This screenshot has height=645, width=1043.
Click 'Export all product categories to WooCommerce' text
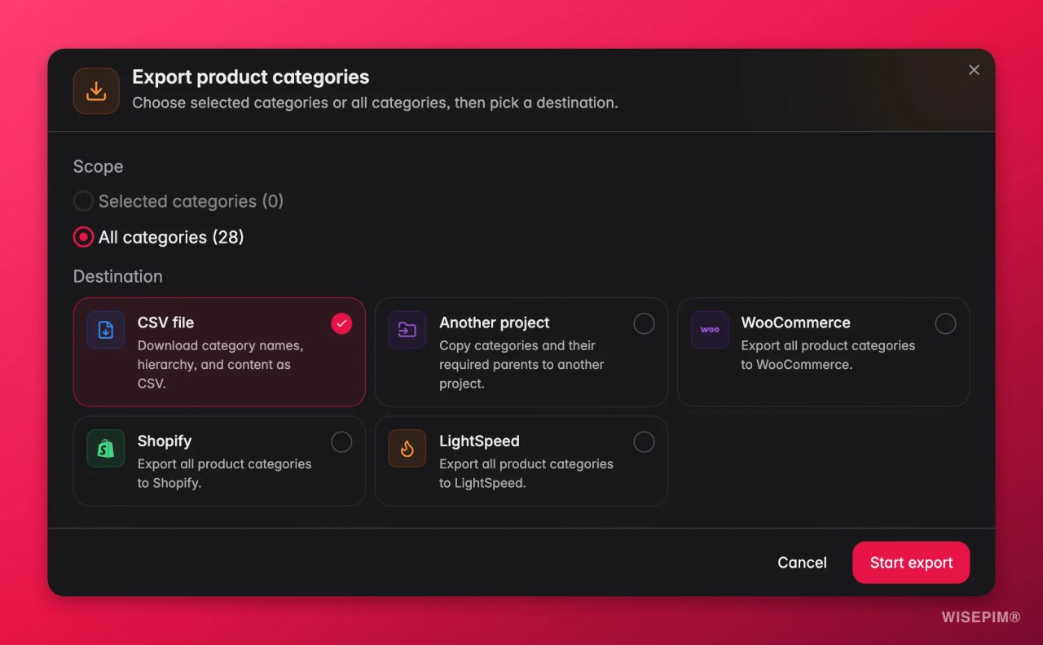pos(828,355)
